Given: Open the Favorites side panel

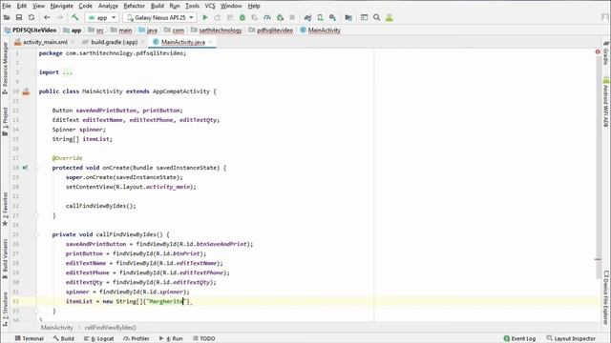Looking at the screenshot, I should tap(5, 209).
